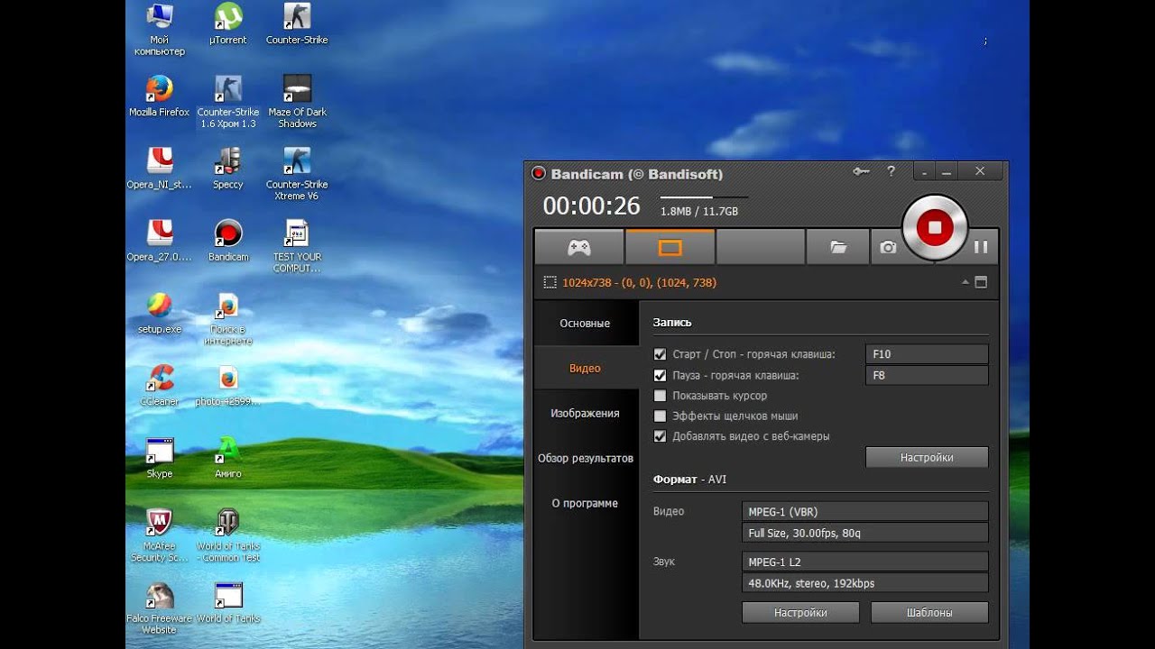Click the key registration icon
The width and height of the screenshot is (1155, 649).
861,171
